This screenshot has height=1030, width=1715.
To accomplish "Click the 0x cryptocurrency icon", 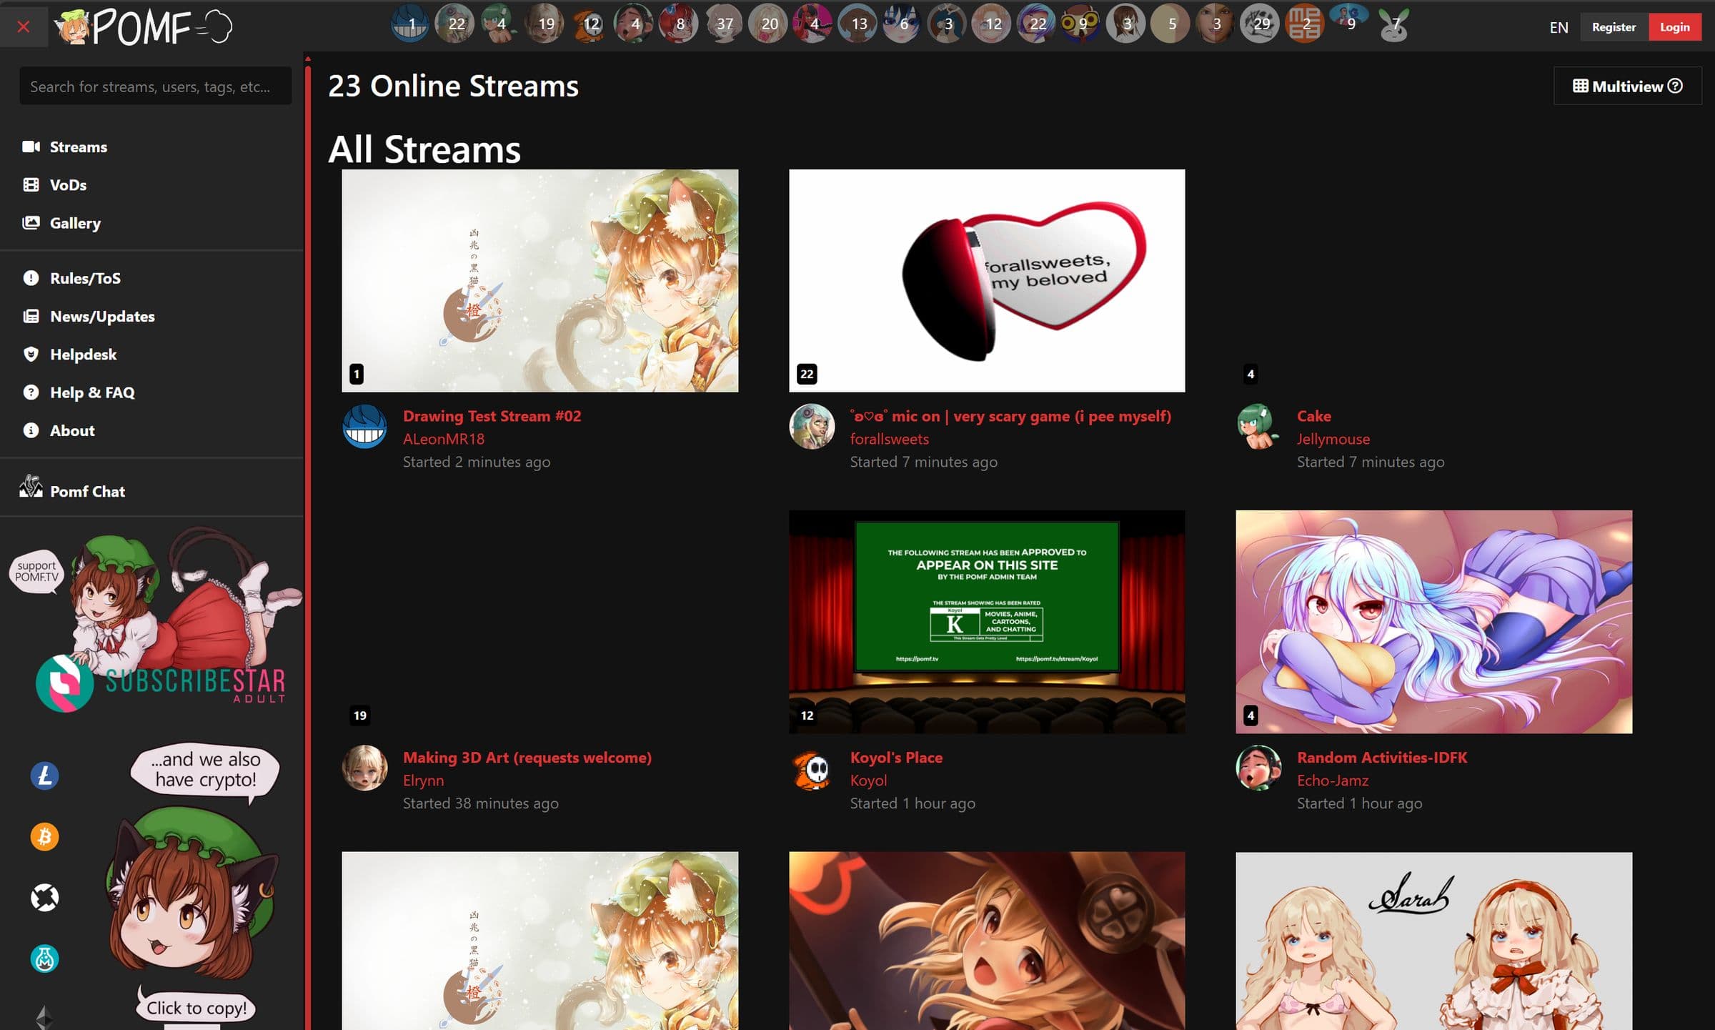I will point(44,897).
